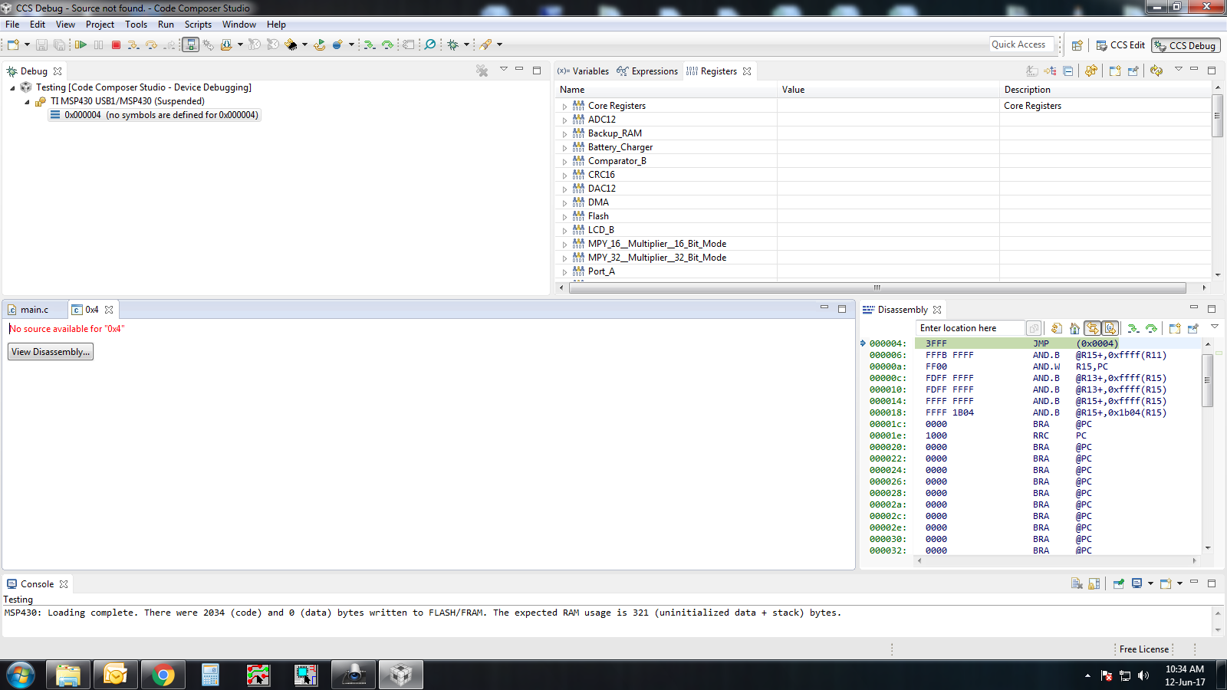Click the Enter location here field
1227x690 pixels.
point(969,328)
